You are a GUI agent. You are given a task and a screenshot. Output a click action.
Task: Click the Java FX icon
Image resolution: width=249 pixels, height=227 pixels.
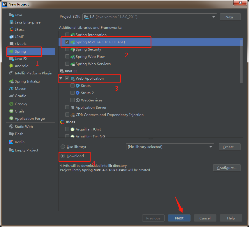coord(11,59)
